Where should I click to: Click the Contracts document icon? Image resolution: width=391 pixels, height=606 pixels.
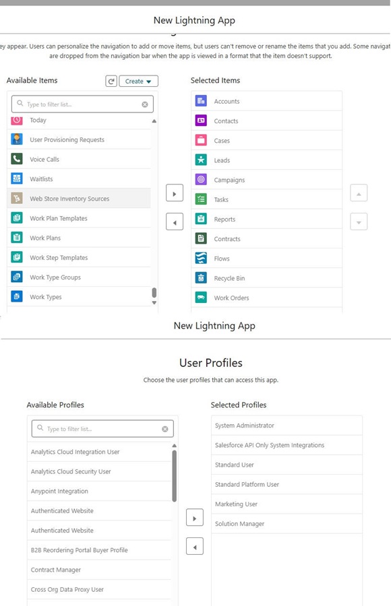coord(201,239)
